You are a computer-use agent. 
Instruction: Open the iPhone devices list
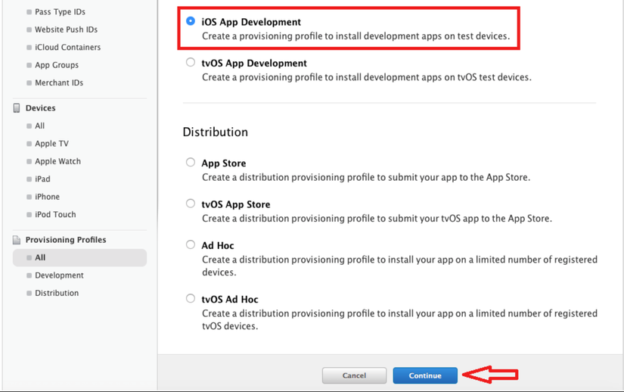(47, 197)
